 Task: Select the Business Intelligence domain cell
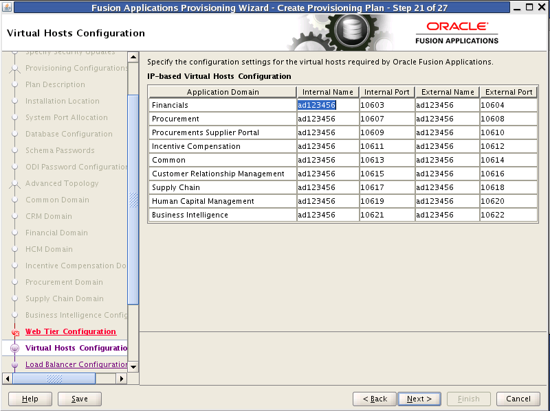223,215
